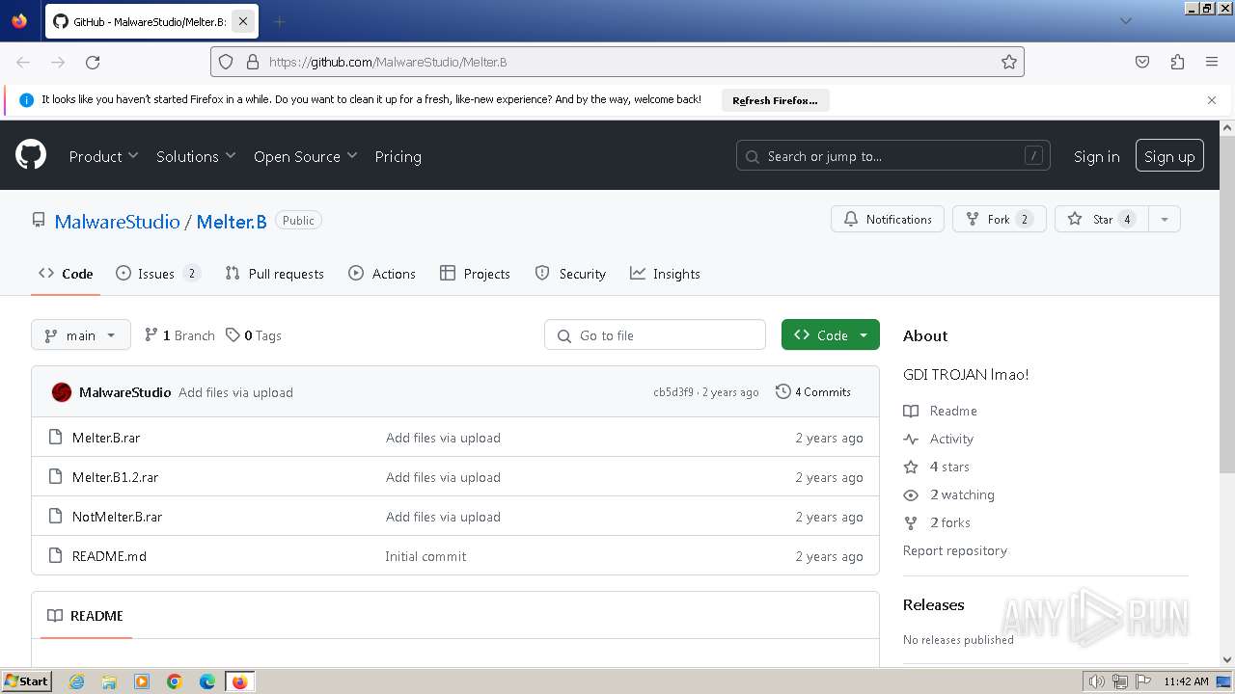
Task: Expand the Solutions menu
Action: 196,156
